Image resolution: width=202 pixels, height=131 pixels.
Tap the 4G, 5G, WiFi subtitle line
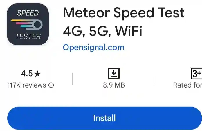pos(102,31)
